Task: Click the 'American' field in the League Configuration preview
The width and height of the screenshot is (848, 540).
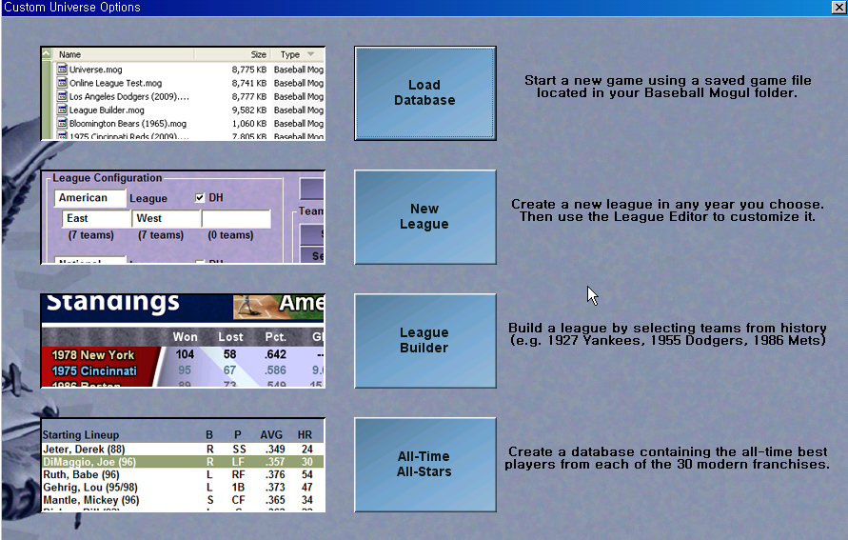Action: pos(89,198)
